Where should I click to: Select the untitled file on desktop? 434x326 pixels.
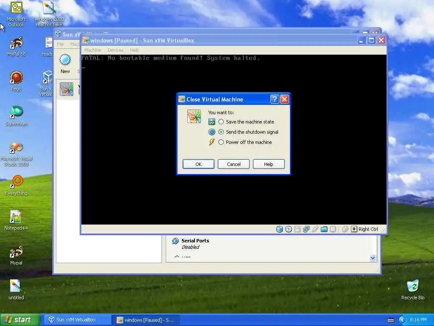pyautogui.click(x=17, y=289)
